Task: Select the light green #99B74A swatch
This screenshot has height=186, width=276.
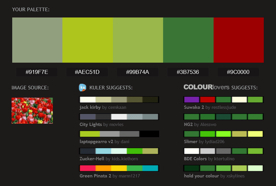Action: tap(138, 40)
